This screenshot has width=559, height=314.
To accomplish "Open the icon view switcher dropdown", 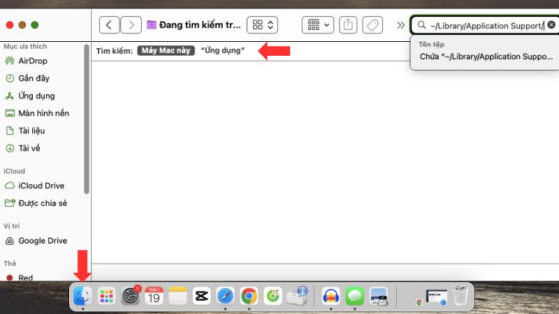I will 263,25.
